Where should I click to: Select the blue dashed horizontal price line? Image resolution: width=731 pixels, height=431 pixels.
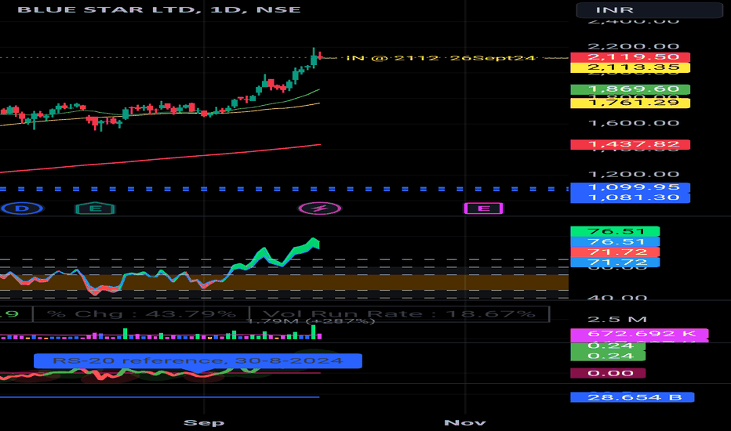pos(284,189)
